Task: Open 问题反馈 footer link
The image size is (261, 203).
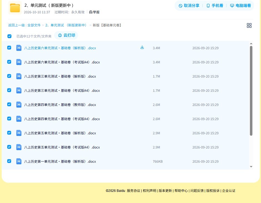Action: point(197,191)
